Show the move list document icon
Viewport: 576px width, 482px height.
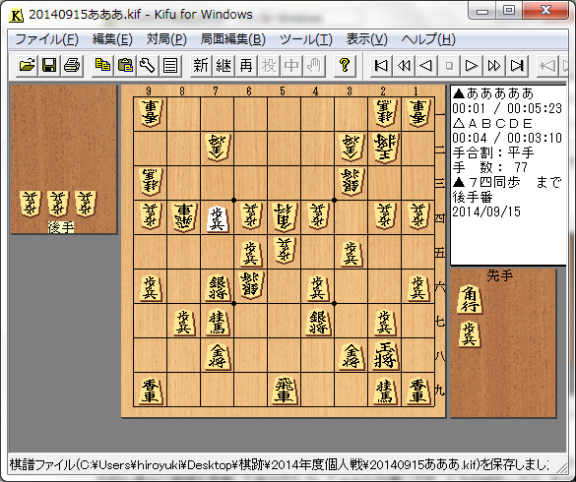pyautogui.click(x=170, y=66)
